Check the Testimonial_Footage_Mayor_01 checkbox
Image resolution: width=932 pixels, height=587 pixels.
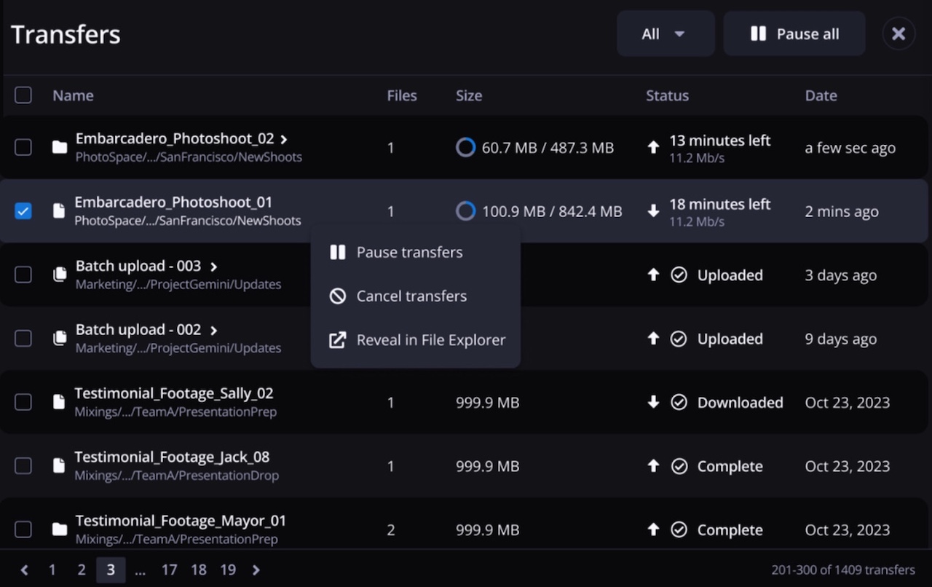(x=23, y=529)
